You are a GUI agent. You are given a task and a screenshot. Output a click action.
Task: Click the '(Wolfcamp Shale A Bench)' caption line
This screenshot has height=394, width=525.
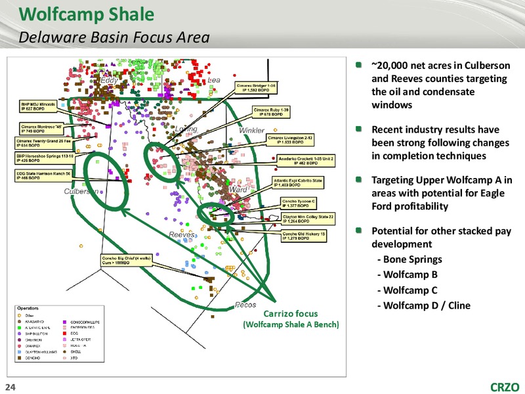coord(291,324)
